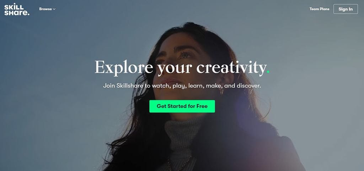The width and height of the screenshot is (364, 171).
Task: Click the Sign In button
Action: click(x=346, y=9)
